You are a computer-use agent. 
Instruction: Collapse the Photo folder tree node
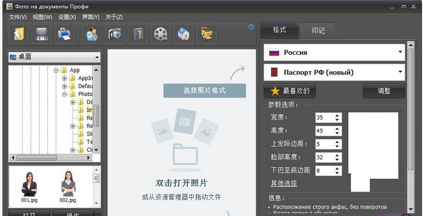pos(64,94)
